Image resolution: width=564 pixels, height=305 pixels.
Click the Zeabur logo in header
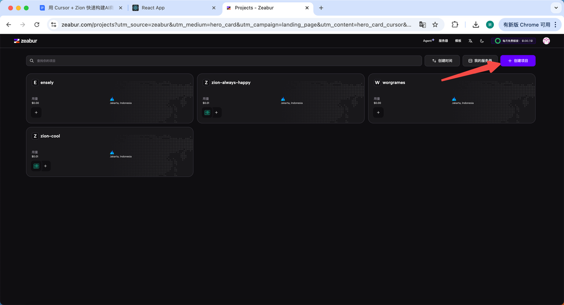[x=26, y=41]
